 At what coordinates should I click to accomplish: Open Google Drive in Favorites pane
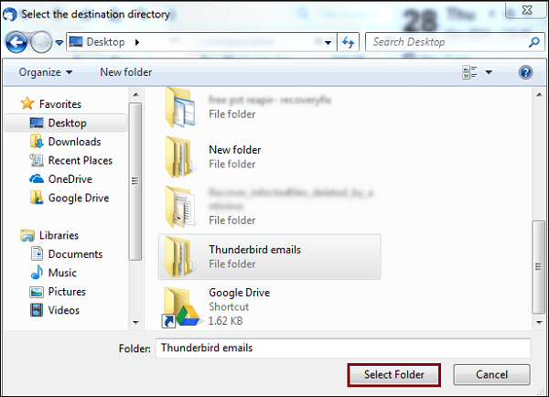pyautogui.click(x=79, y=198)
